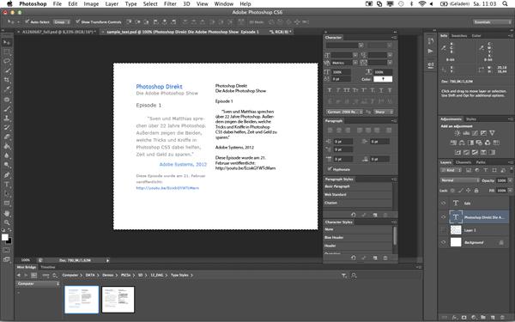The height and width of the screenshot is (322, 515).
Task: Toggle the Auto-Select checkbox
Action: click(27, 21)
